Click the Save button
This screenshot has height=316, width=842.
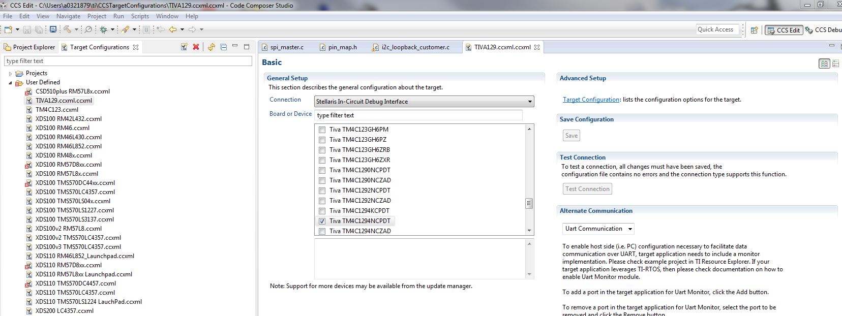point(572,136)
